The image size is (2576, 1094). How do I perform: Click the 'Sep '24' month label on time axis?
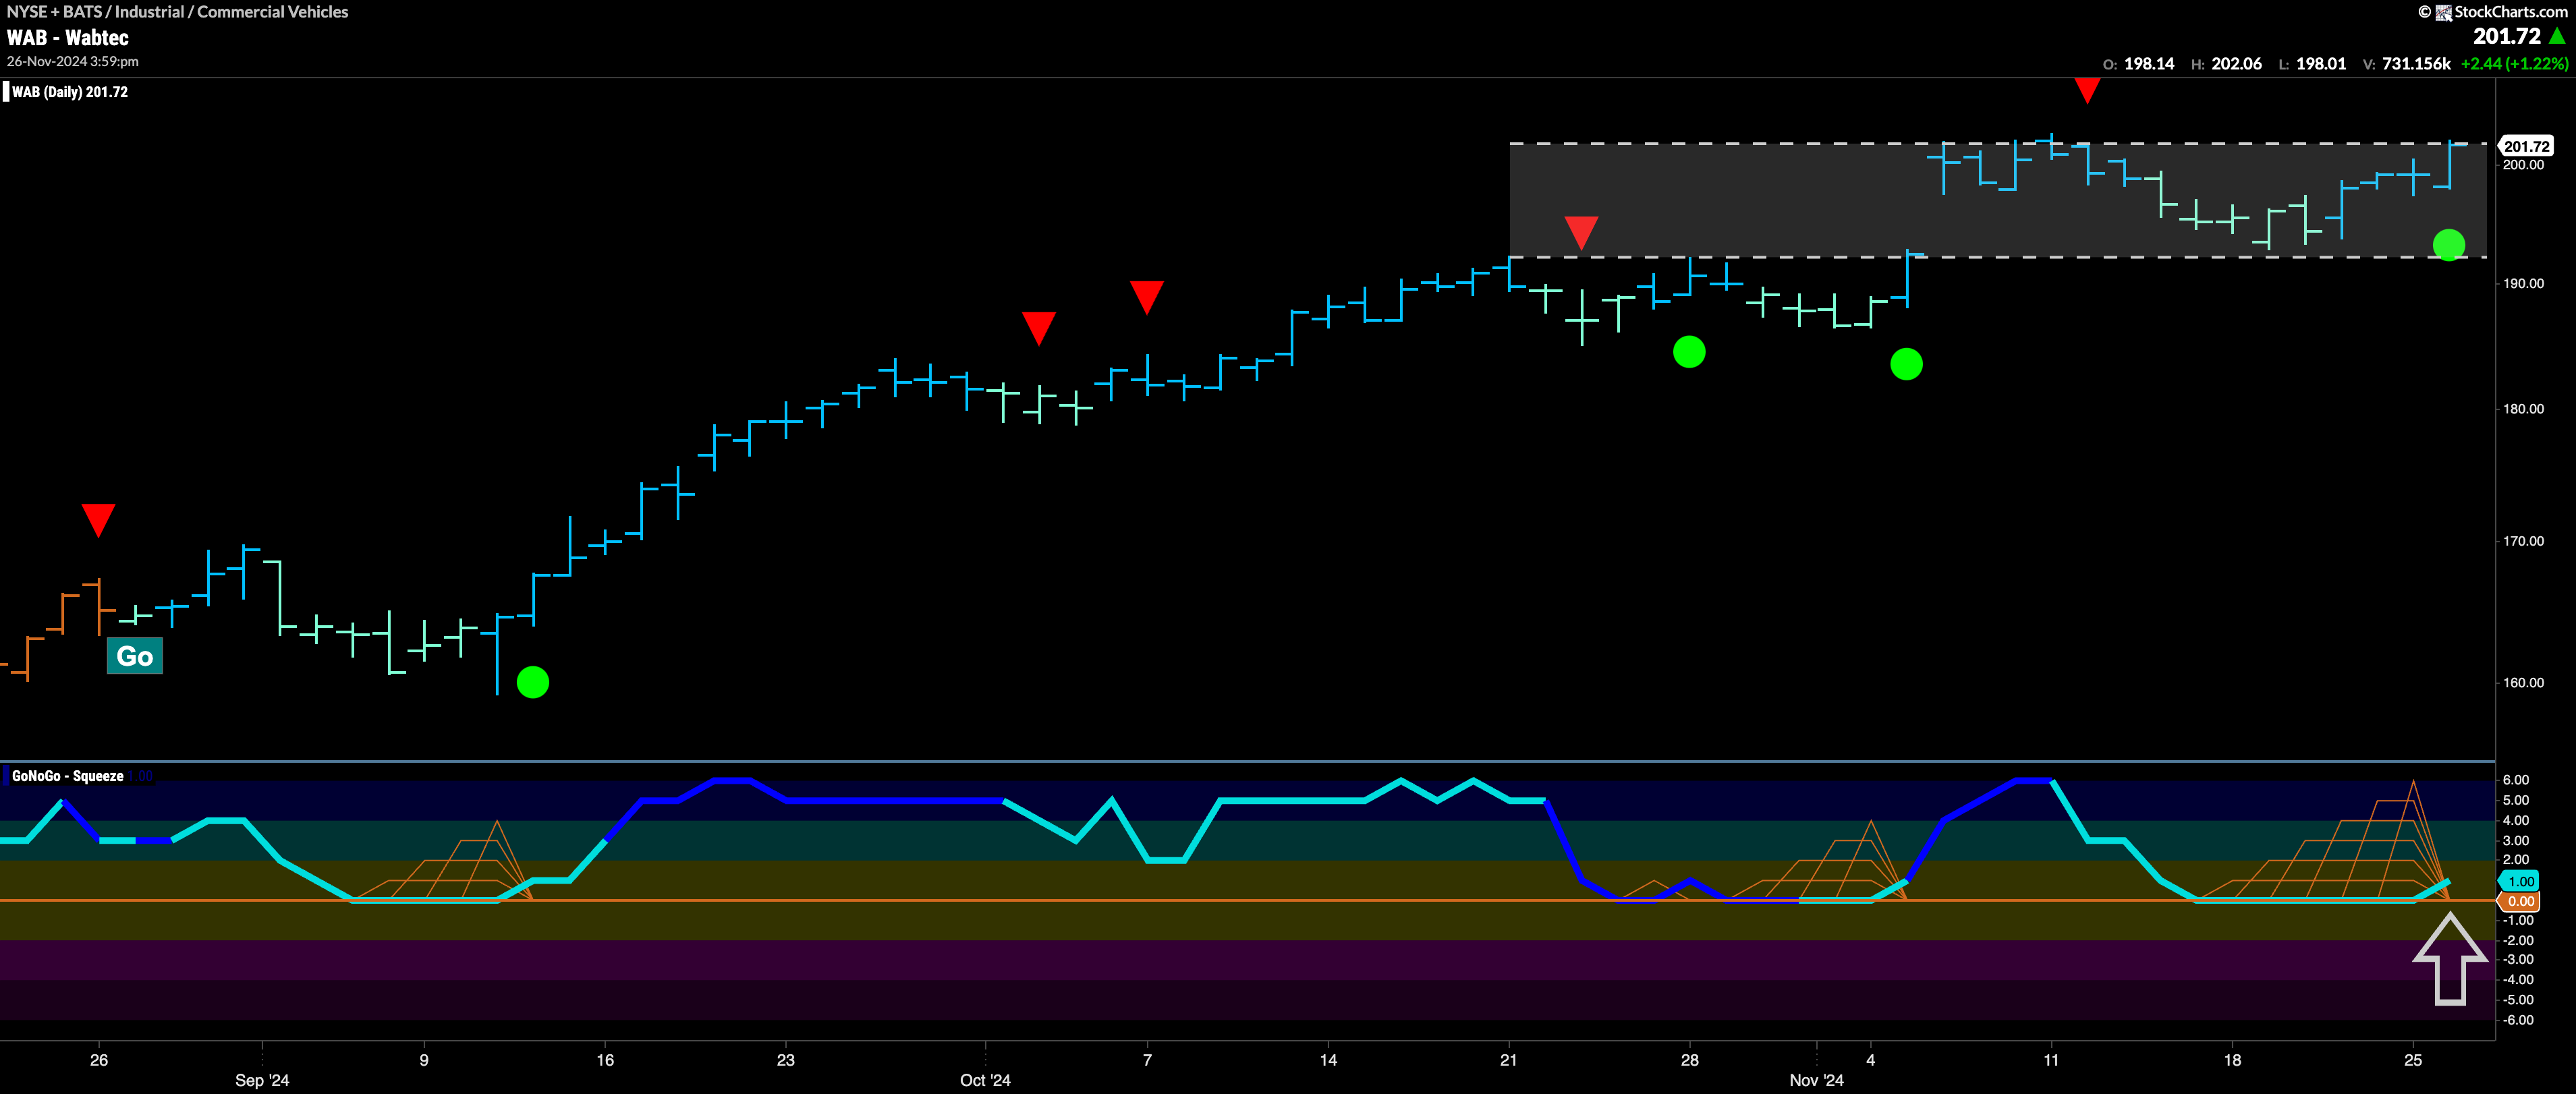coord(262,1080)
